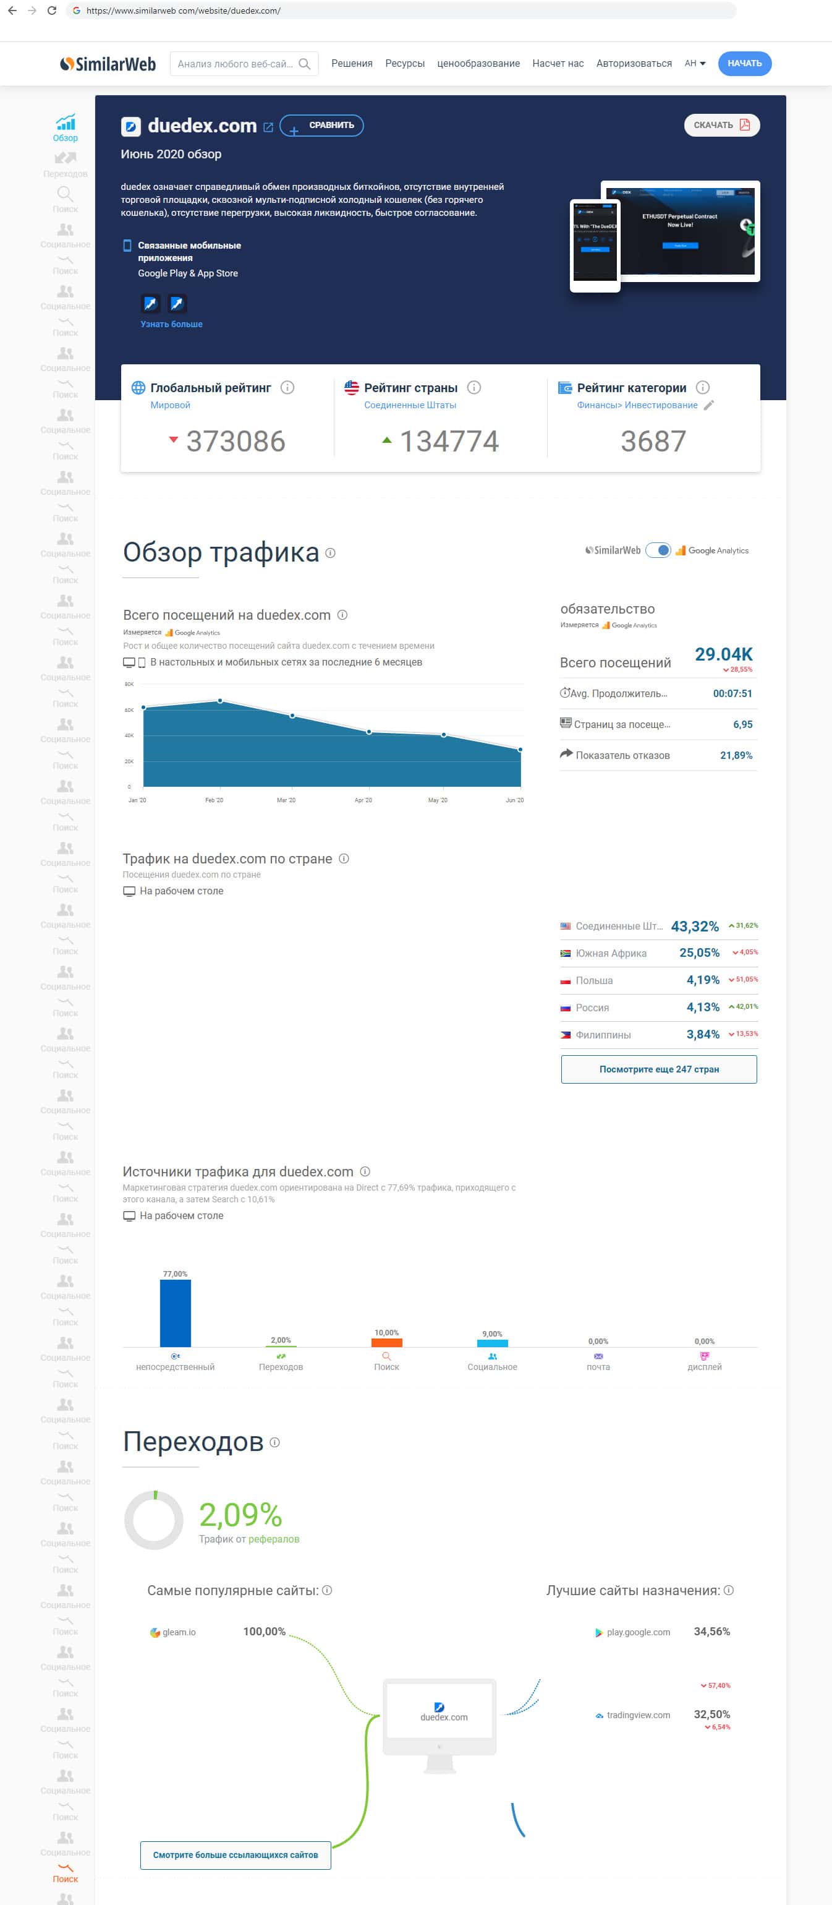Screen dimensions: 832x1905
Task: Open the Решения menu
Action: [352, 64]
